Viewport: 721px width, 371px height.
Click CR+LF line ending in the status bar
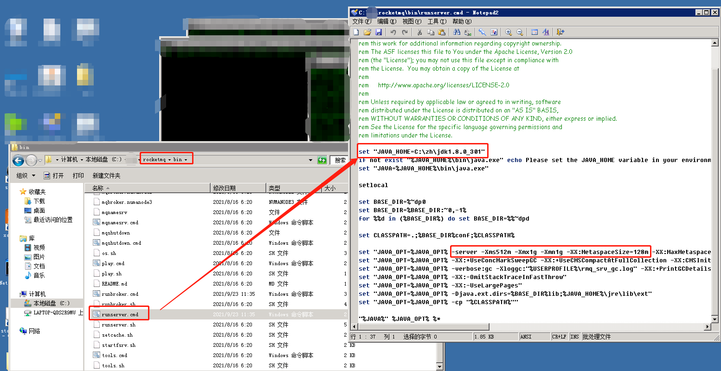pyautogui.click(x=559, y=337)
